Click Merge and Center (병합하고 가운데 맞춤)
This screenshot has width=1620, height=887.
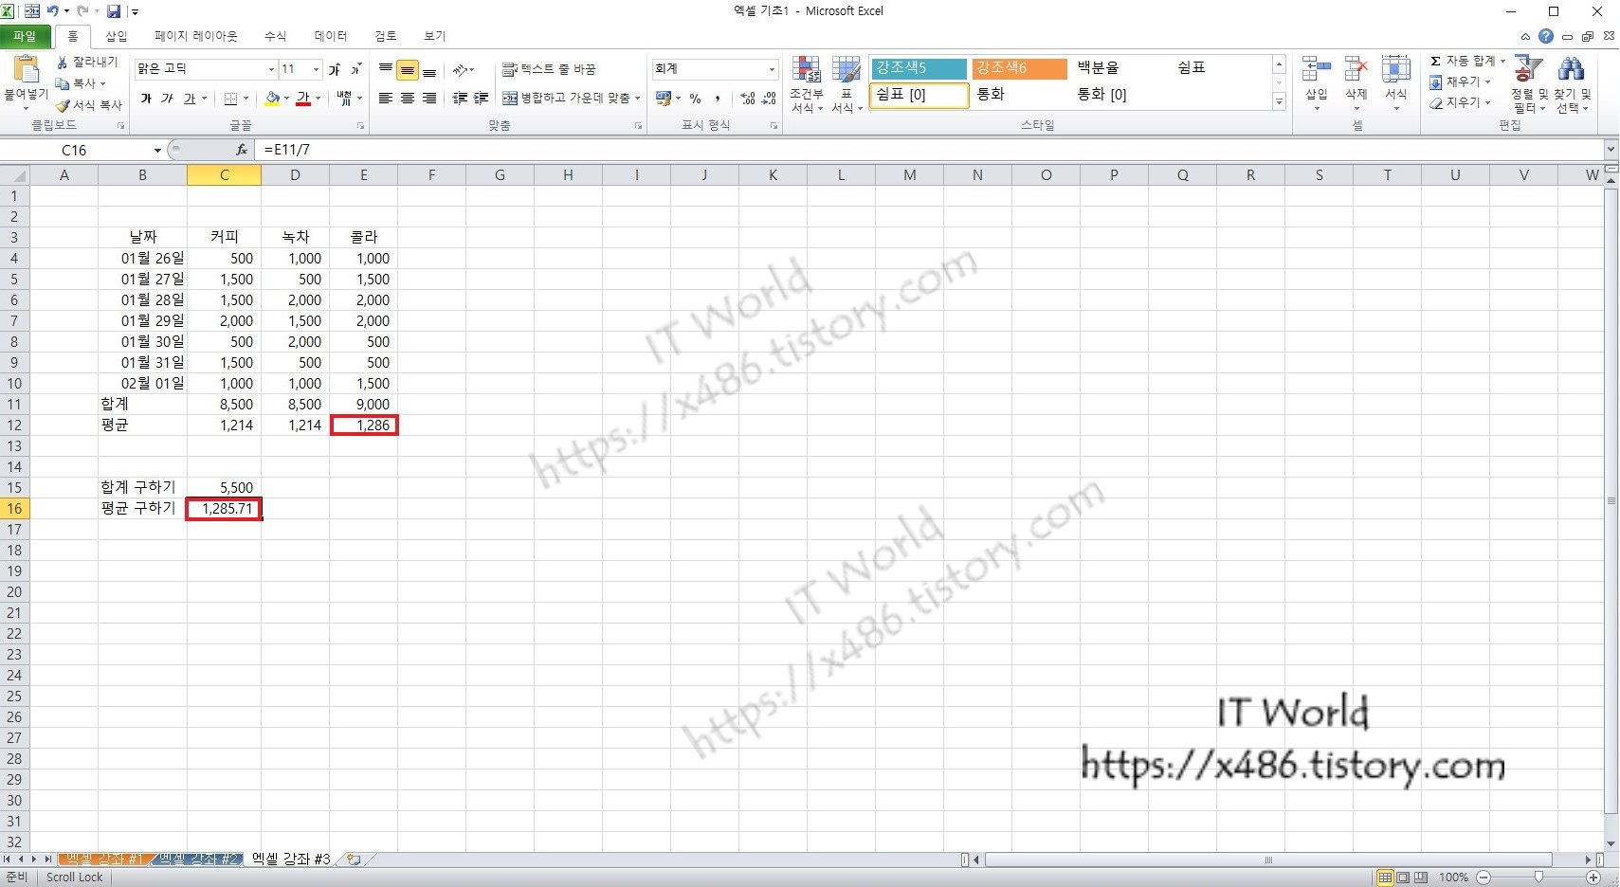(x=566, y=99)
